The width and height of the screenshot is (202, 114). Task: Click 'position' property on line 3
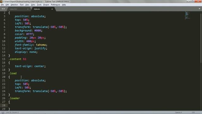(21, 16)
